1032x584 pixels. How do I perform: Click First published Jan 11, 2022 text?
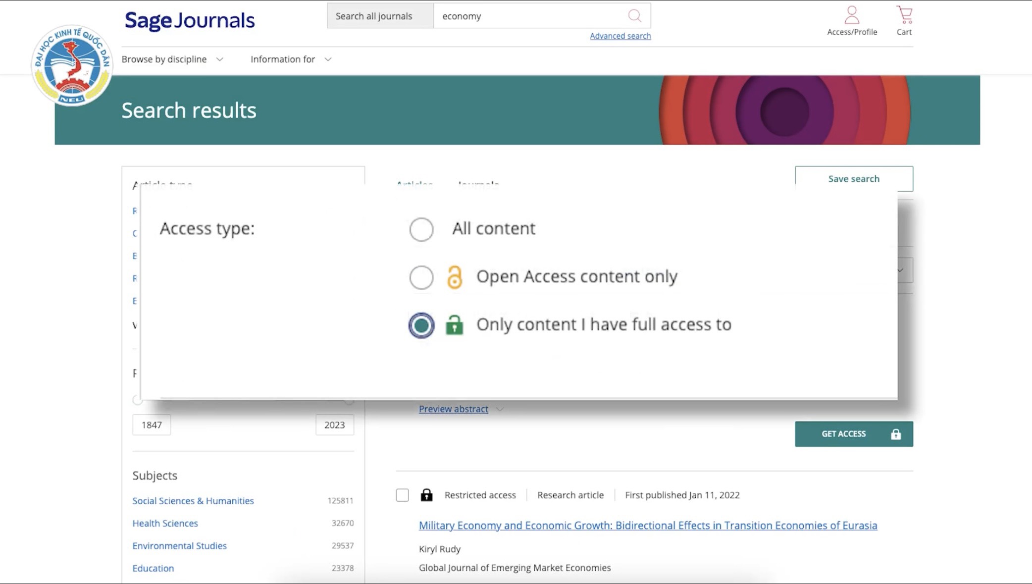(682, 495)
